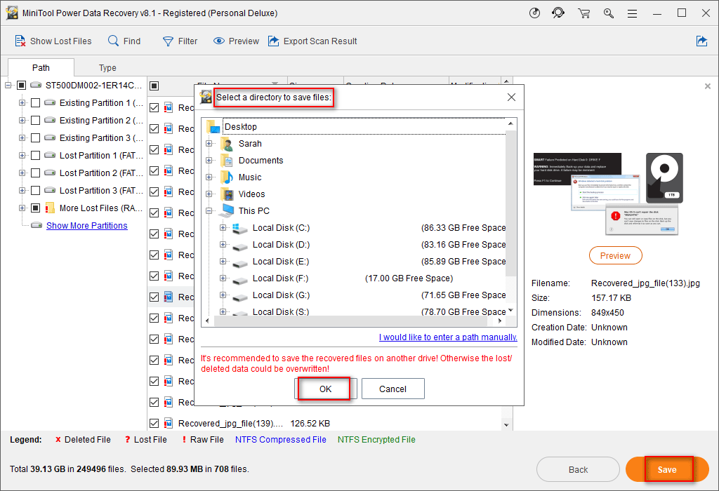Toggle checkbox for More Lost Files
The height and width of the screenshot is (491, 719).
pyautogui.click(x=35, y=208)
